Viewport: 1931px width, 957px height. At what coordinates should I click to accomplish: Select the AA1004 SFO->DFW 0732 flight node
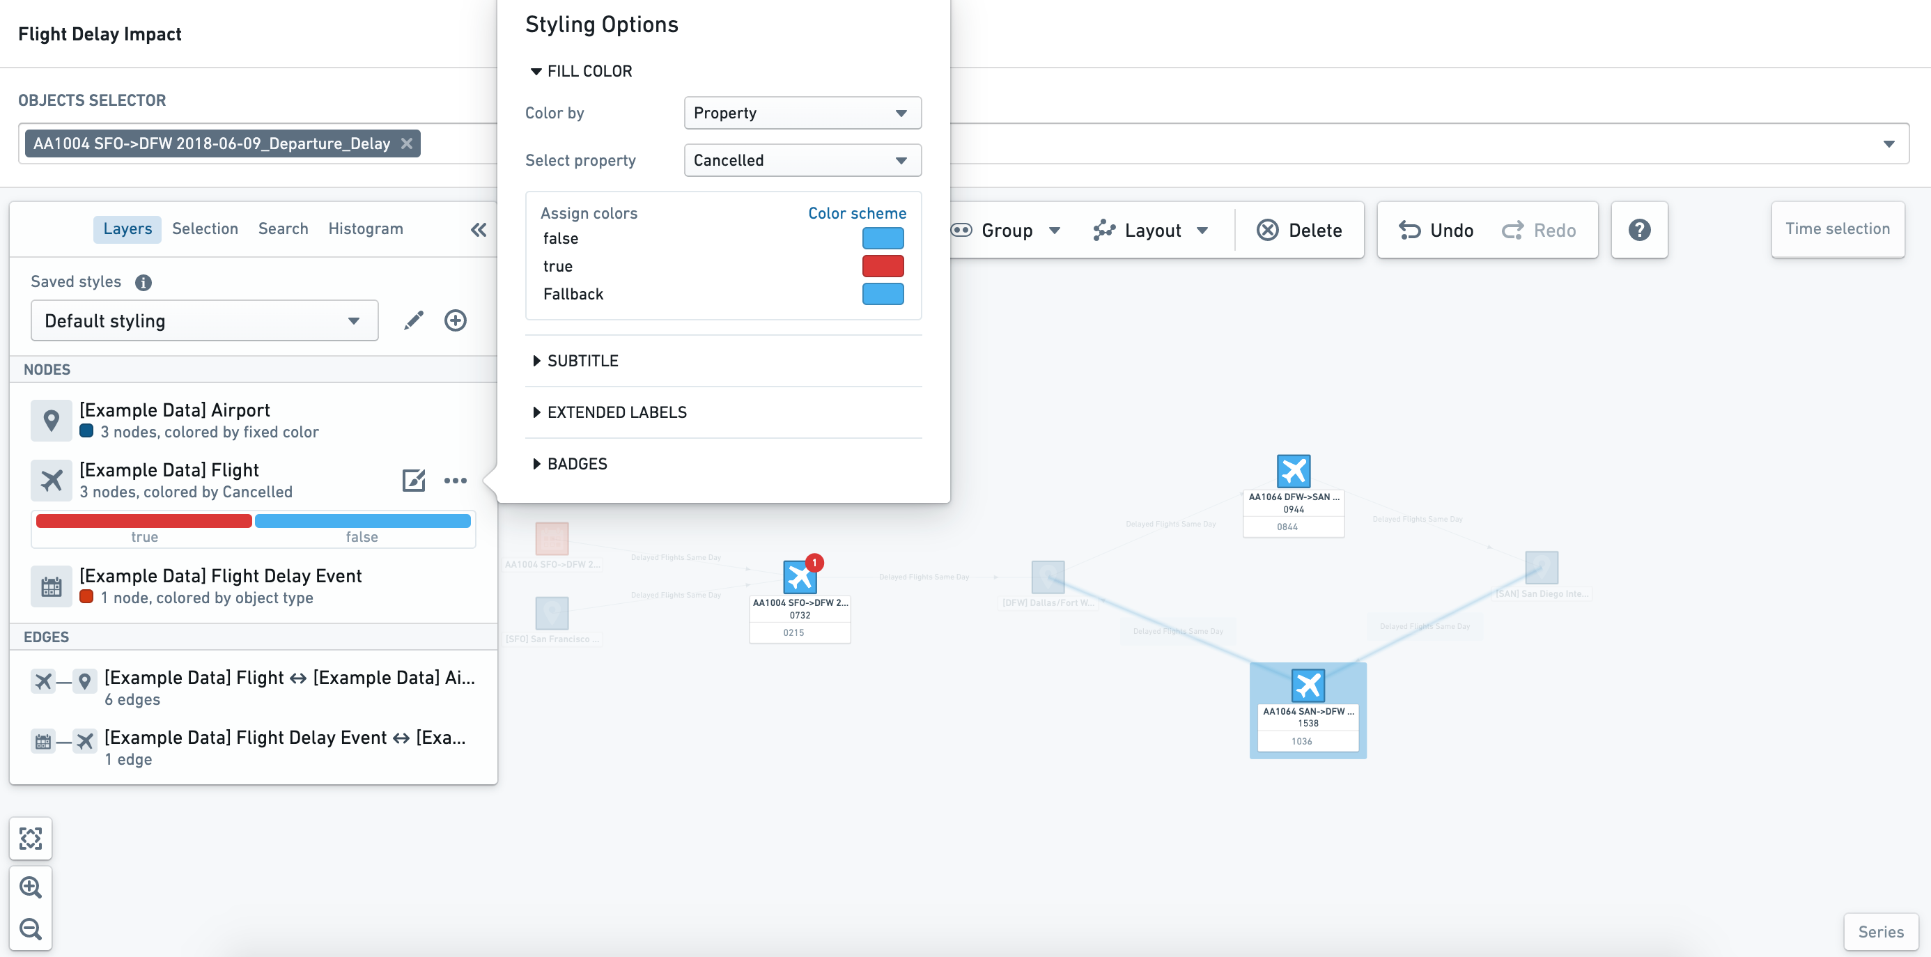pos(800,577)
